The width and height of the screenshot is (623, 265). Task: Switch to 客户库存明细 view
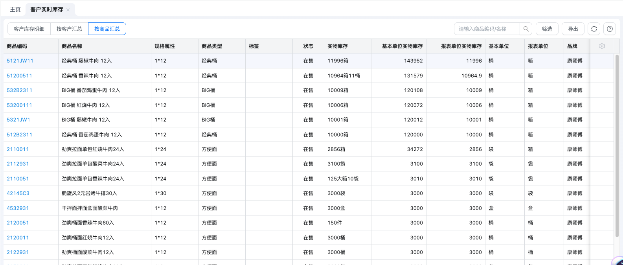pyautogui.click(x=29, y=29)
